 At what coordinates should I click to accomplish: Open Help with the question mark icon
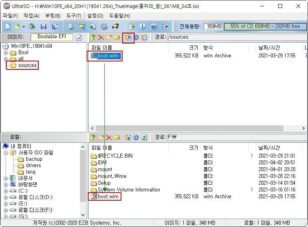(x=154, y=26)
